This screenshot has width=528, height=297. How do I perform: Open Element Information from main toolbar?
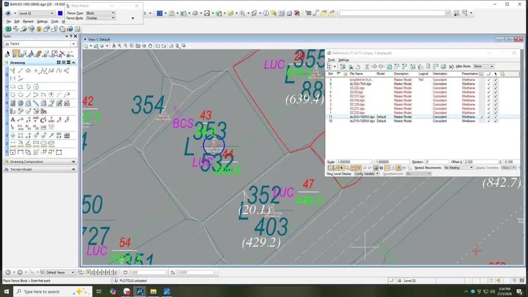(x=266, y=13)
